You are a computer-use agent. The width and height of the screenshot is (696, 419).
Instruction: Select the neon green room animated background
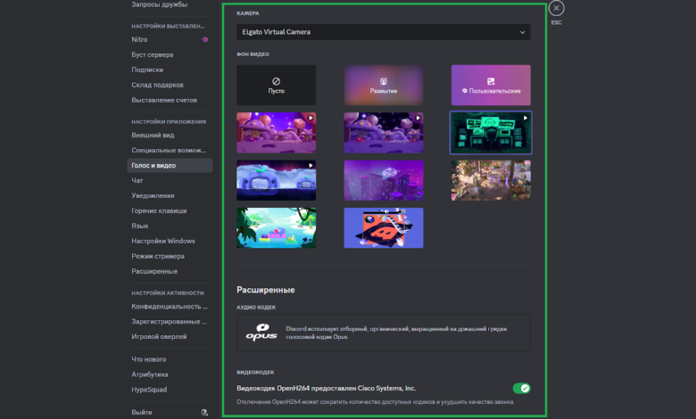click(x=490, y=133)
